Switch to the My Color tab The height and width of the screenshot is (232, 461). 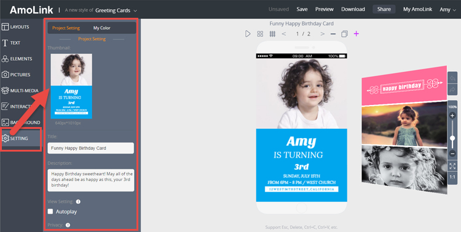pyautogui.click(x=101, y=28)
